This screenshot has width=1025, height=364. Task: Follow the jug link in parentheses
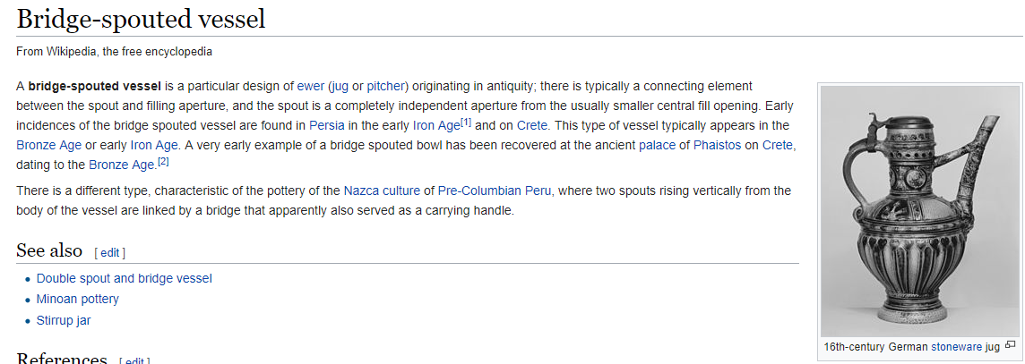pos(339,86)
